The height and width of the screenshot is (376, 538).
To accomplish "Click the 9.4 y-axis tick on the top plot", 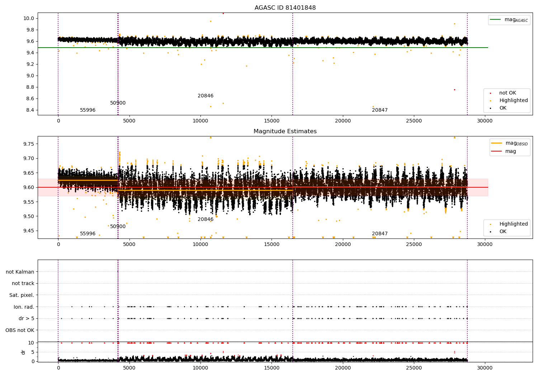I will (30, 53).
